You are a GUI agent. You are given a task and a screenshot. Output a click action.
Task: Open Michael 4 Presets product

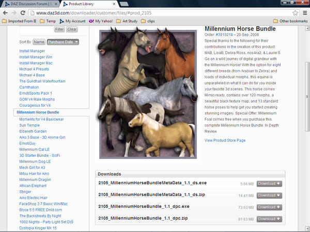coord(34,69)
